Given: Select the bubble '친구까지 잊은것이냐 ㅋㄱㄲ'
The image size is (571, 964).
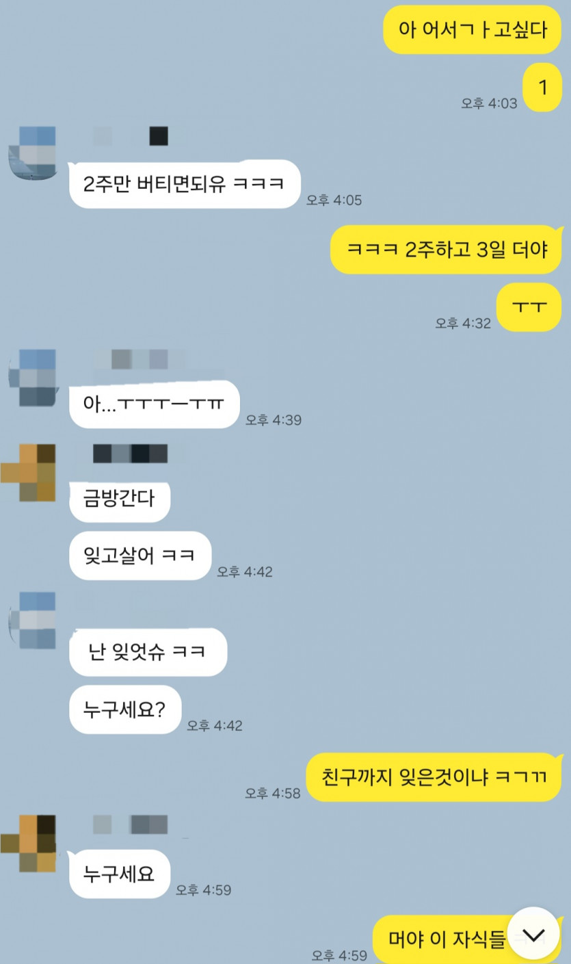Looking at the screenshot, I should (x=434, y=777).
